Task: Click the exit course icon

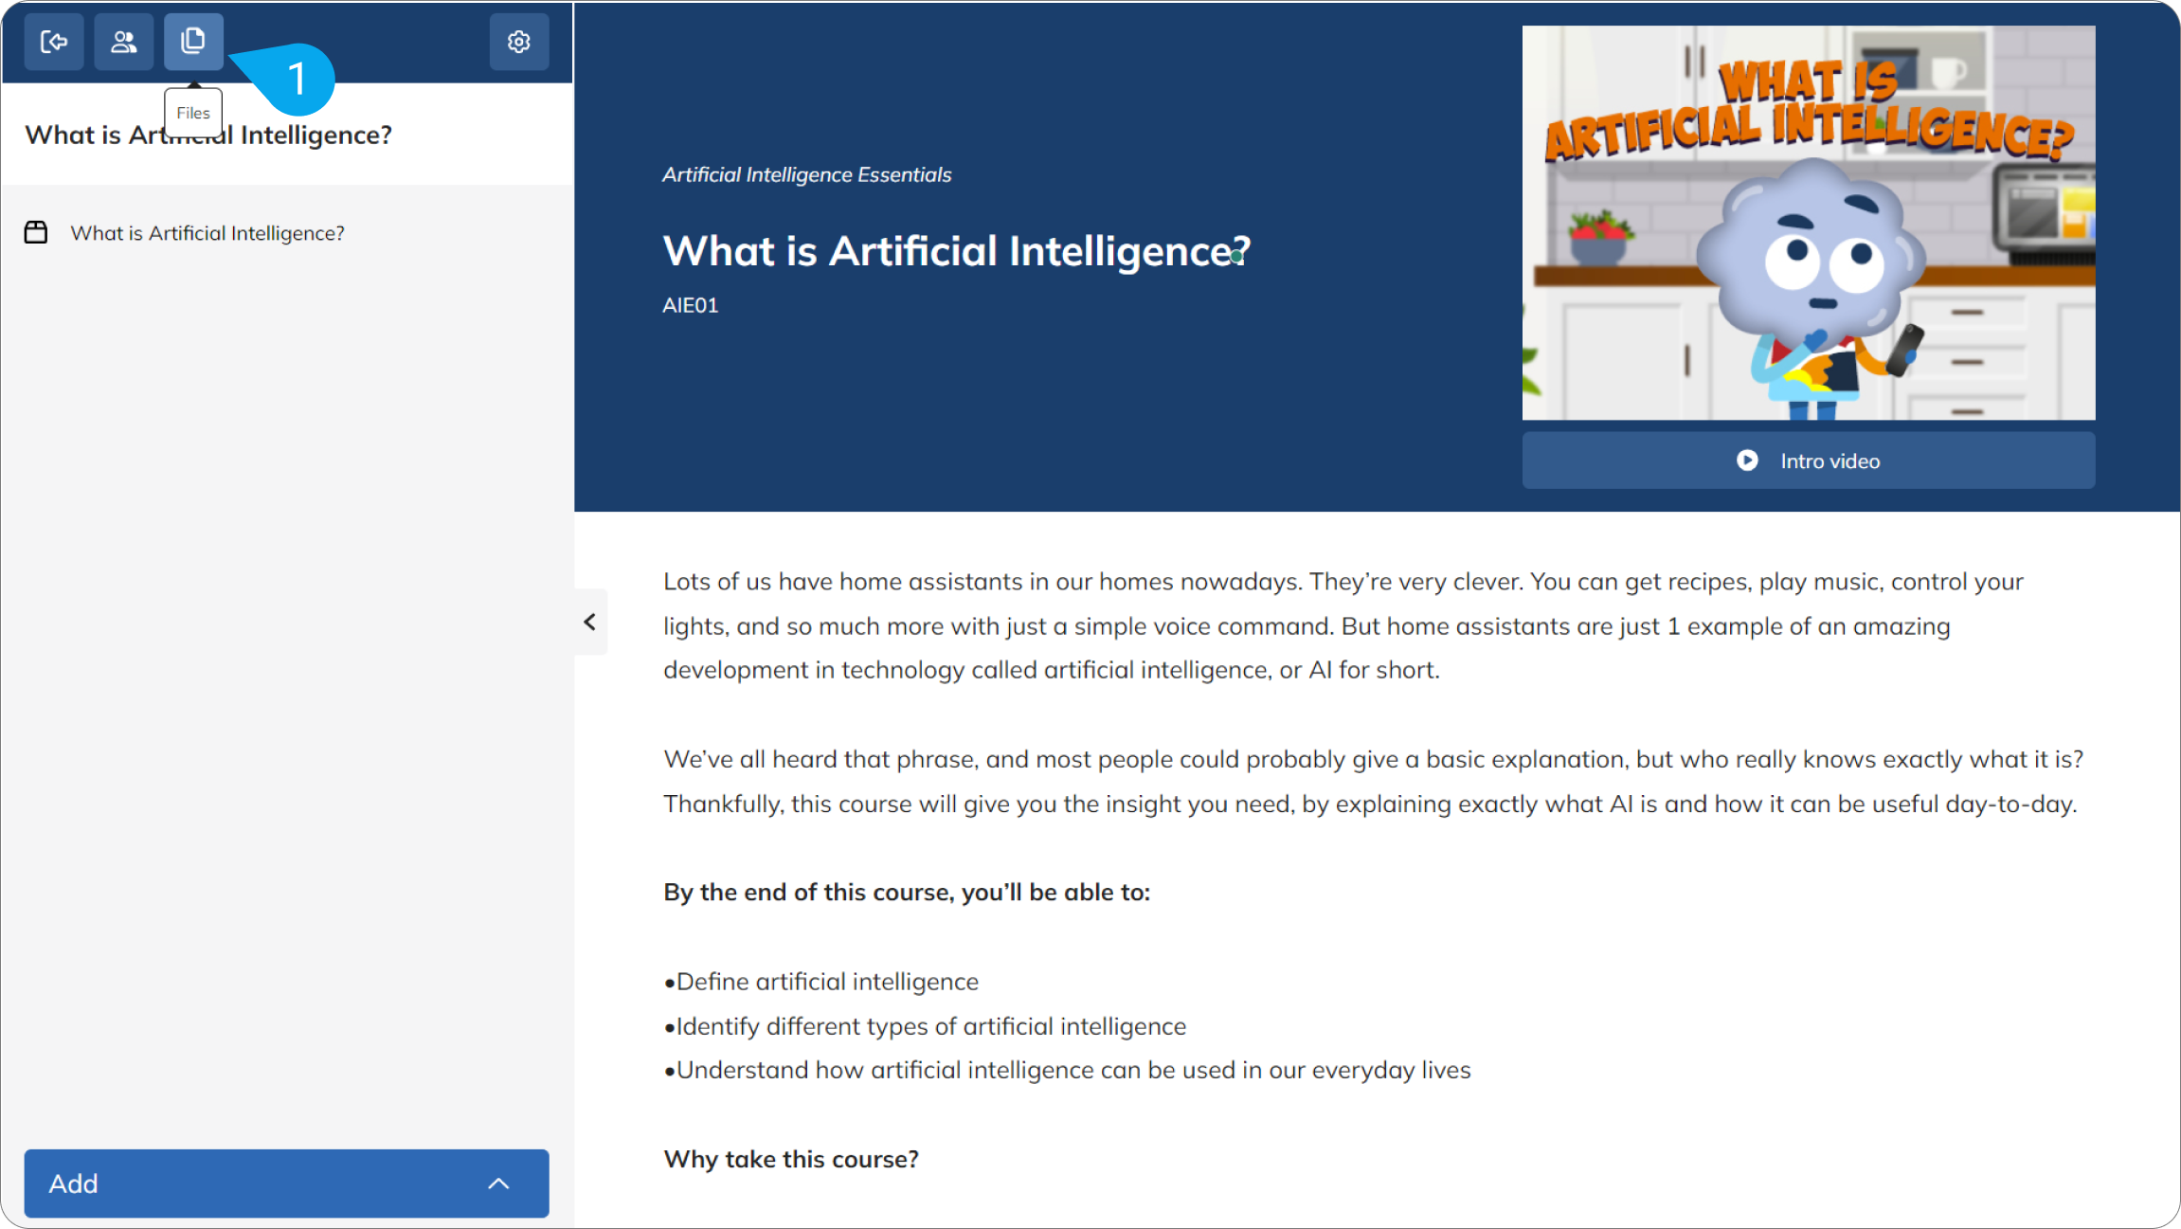Action: pyautogui.click(x=54, y=42)
